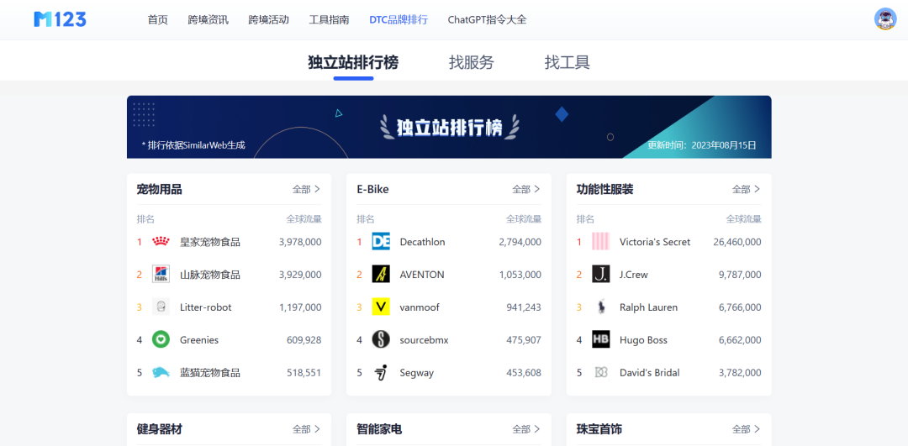Open J.Crew brand link

[x=634, y=275]
